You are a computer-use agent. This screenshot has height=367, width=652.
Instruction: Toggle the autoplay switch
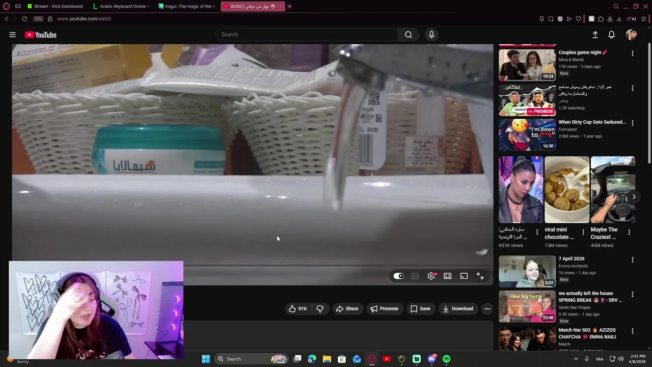click(x=398, y=276)
